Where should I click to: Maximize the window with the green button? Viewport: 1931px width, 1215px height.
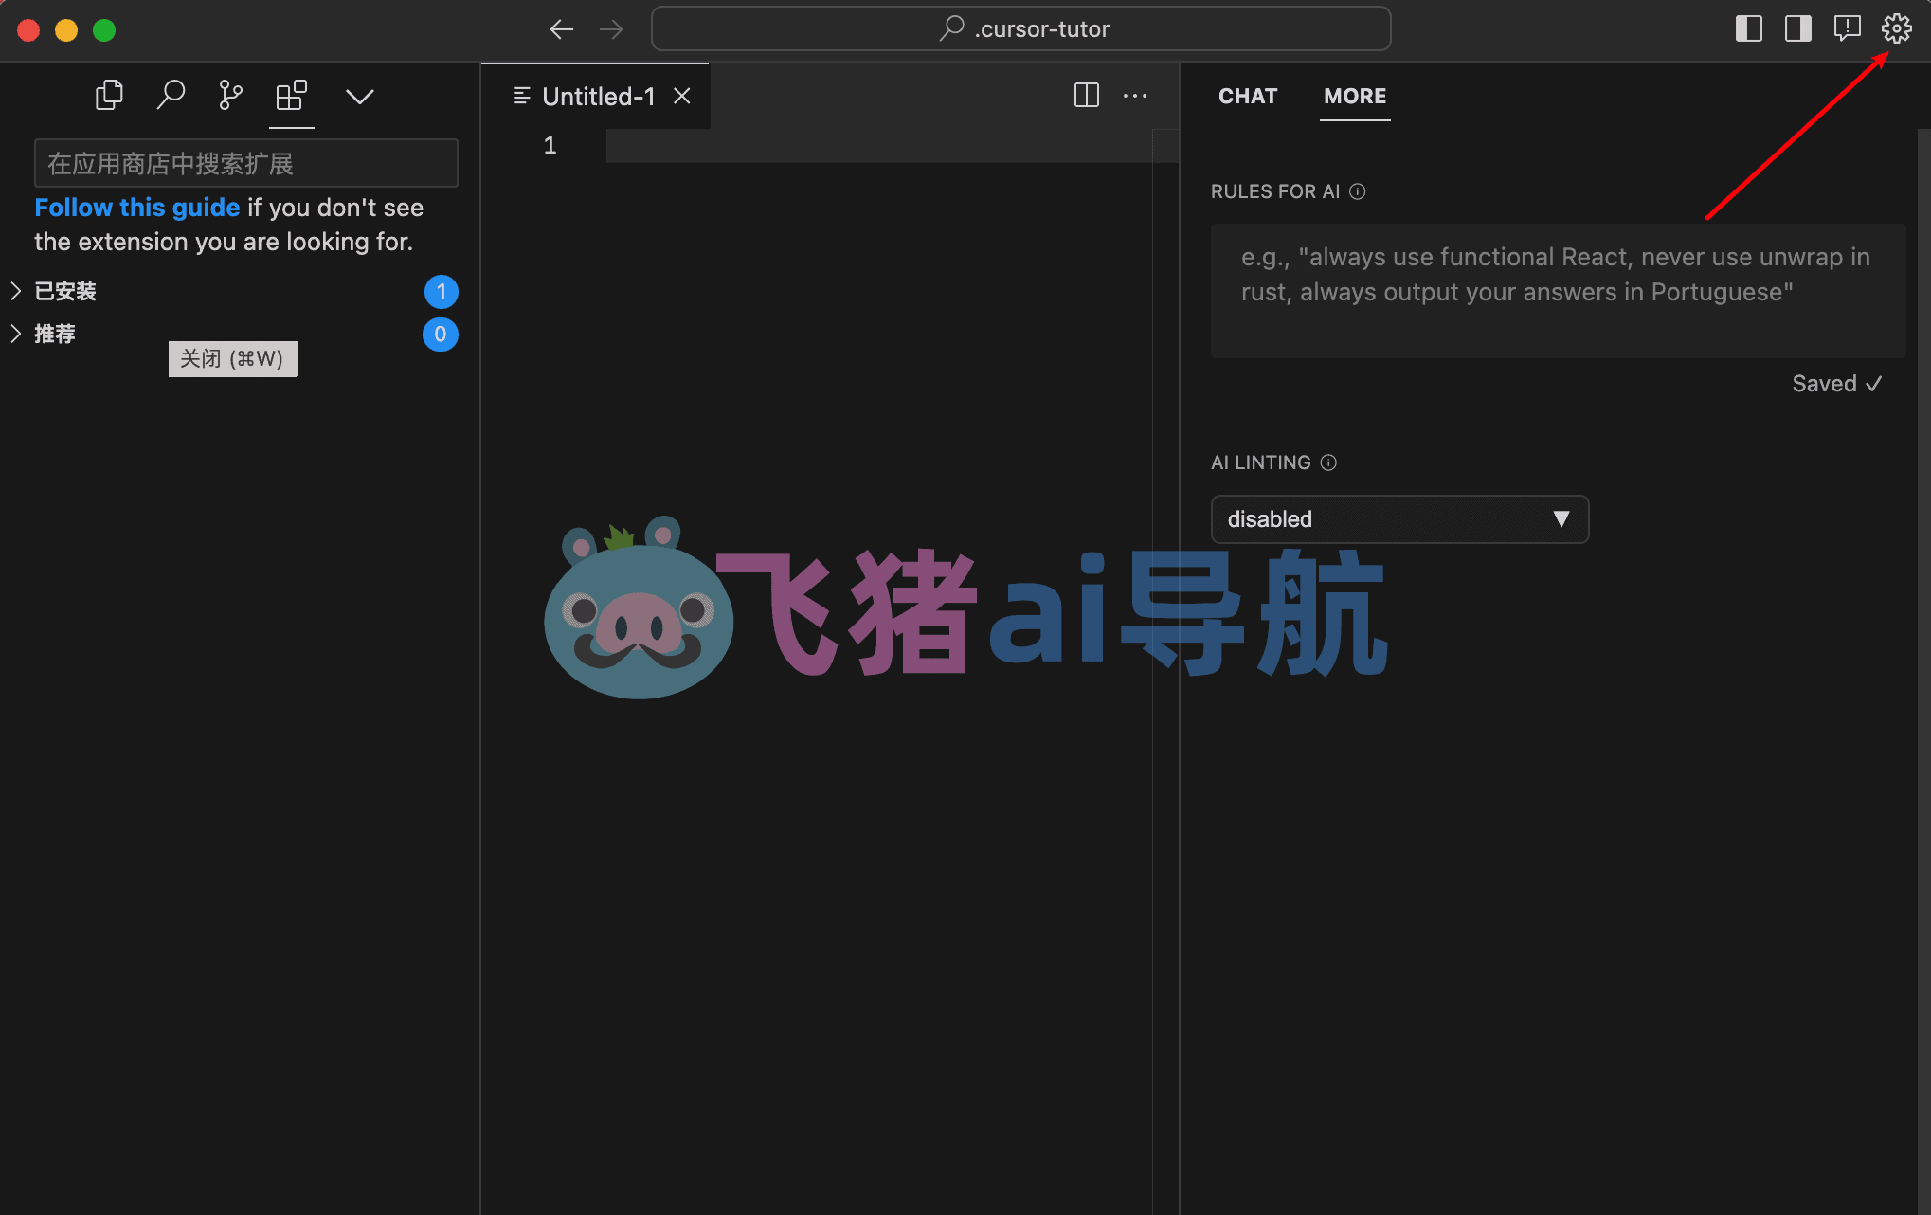[x=104, y=30]
